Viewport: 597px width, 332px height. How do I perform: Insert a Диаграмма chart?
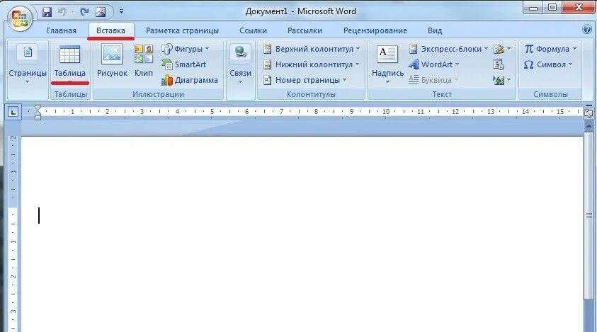[190, 80]
